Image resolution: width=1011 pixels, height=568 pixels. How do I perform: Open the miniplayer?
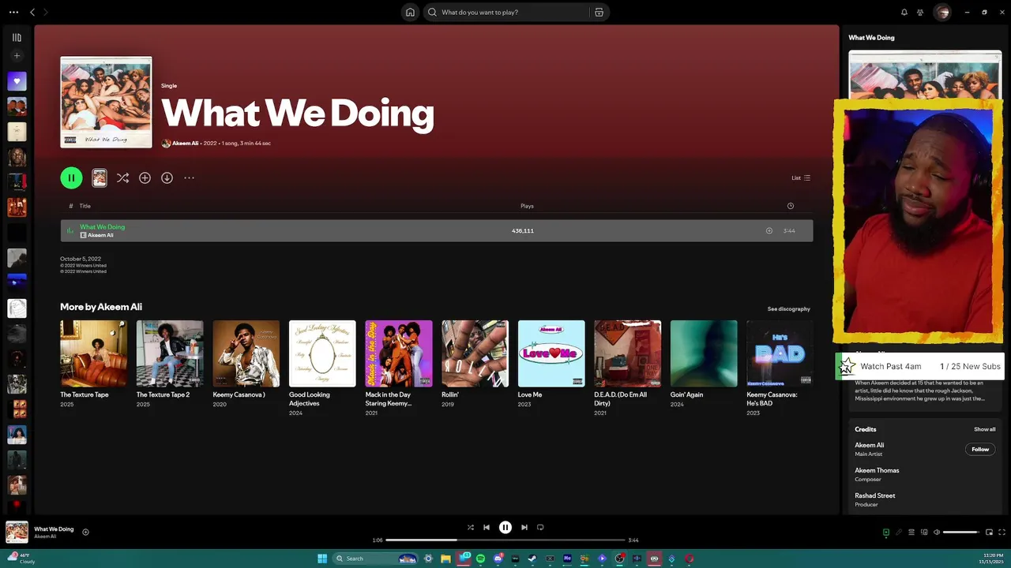(989, 532)
